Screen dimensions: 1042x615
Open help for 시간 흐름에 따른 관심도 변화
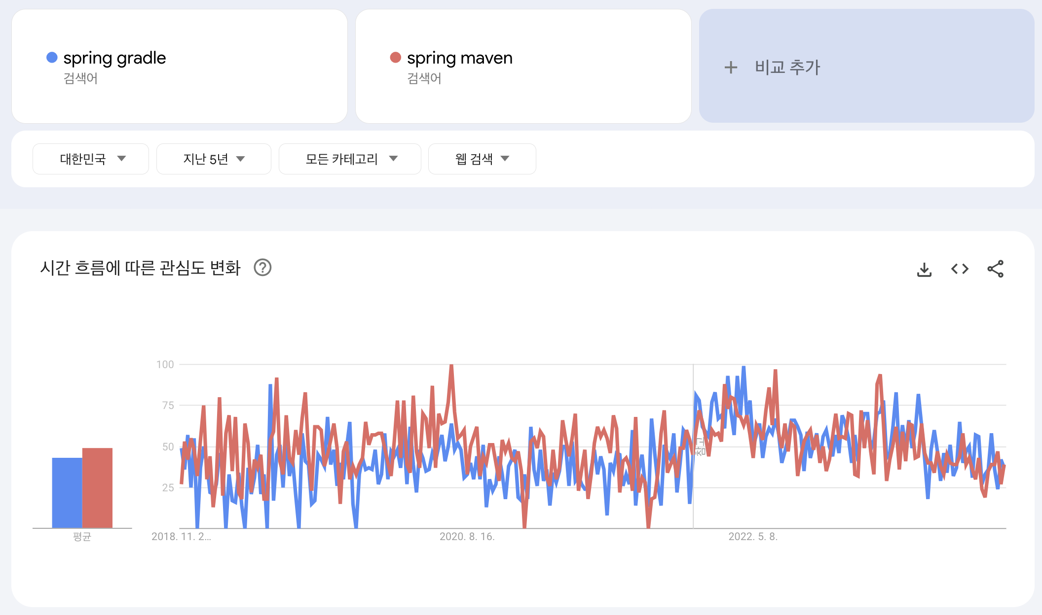click(x=262, y=268)
